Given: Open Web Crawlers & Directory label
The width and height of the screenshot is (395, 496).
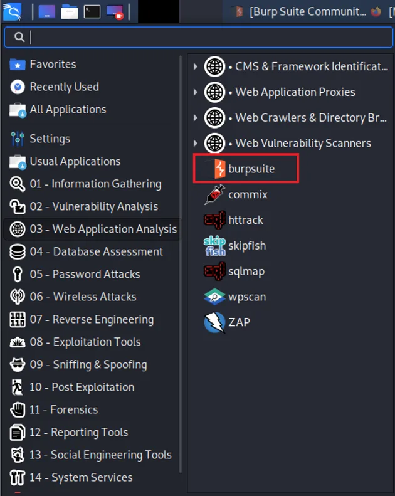Looking at the screenshot, I should click(x=311, y=118).
